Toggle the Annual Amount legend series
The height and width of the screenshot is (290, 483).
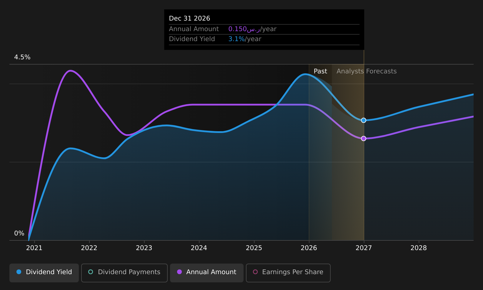(207, 273)
